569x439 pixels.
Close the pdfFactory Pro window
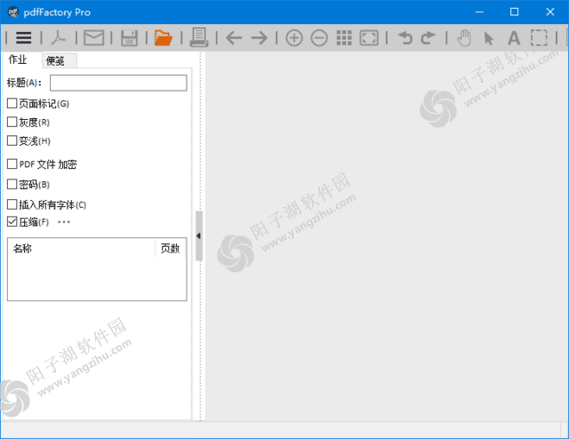(x=549, y=12)
